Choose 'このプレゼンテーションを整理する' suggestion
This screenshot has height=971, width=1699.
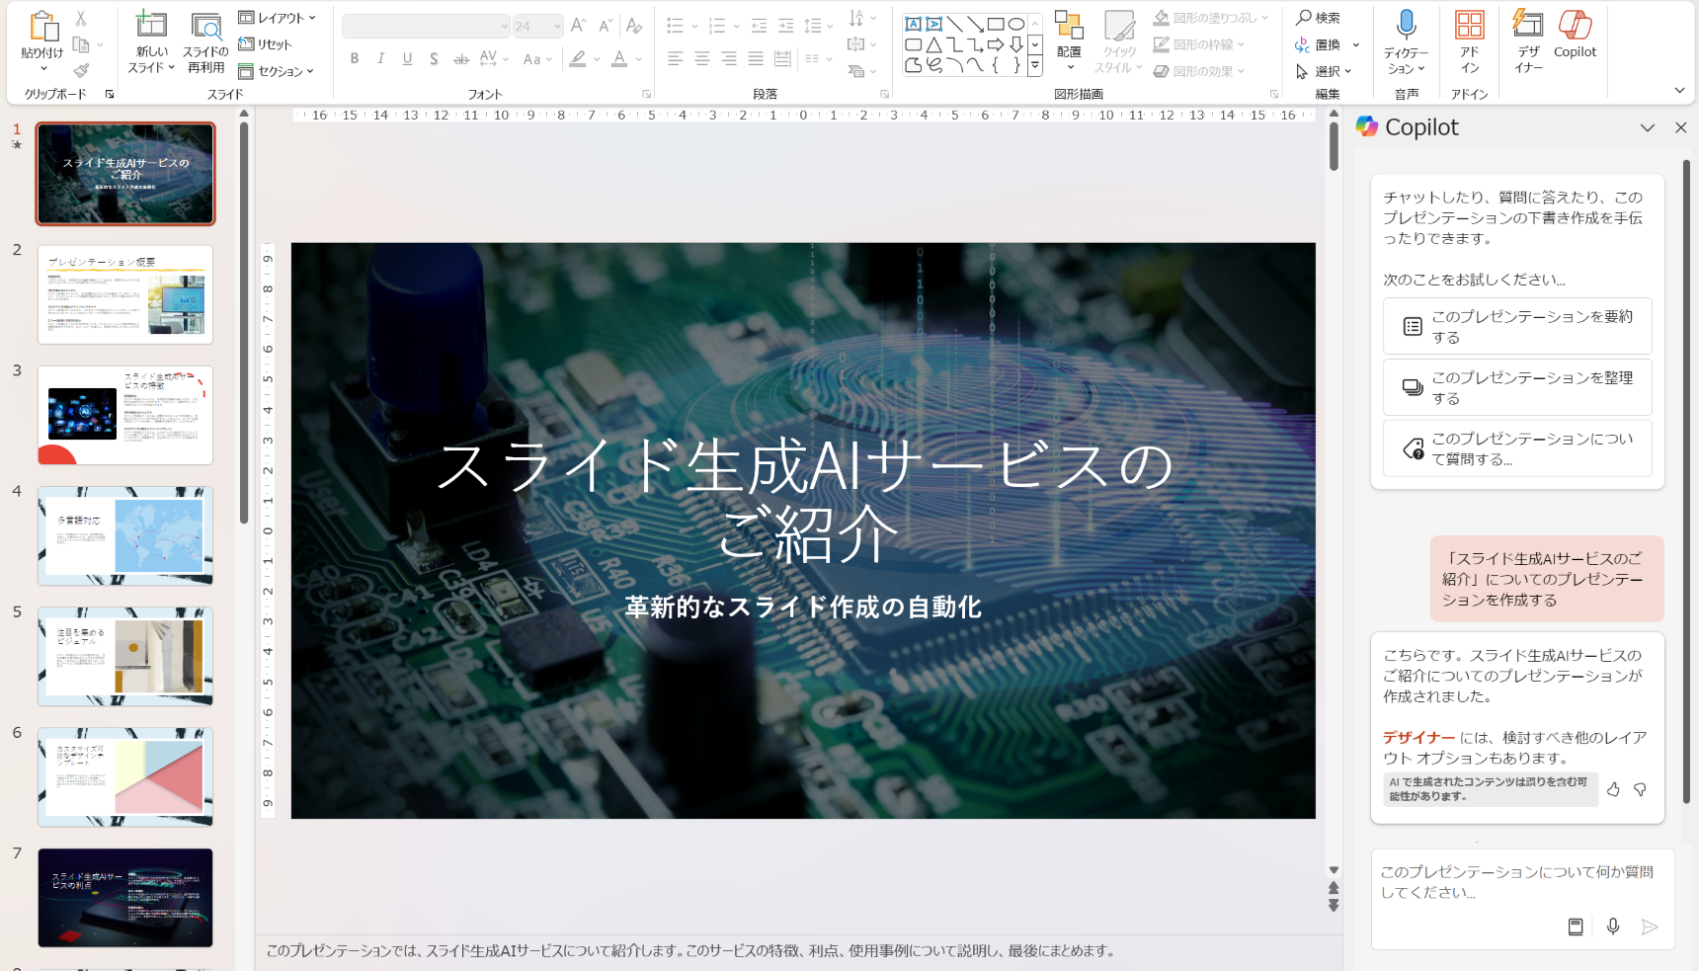point(1517,387)
